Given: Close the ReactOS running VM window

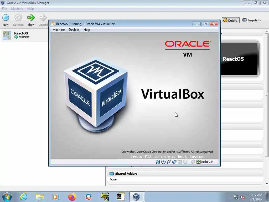Looking at the screenshot, I should [214, 24].
